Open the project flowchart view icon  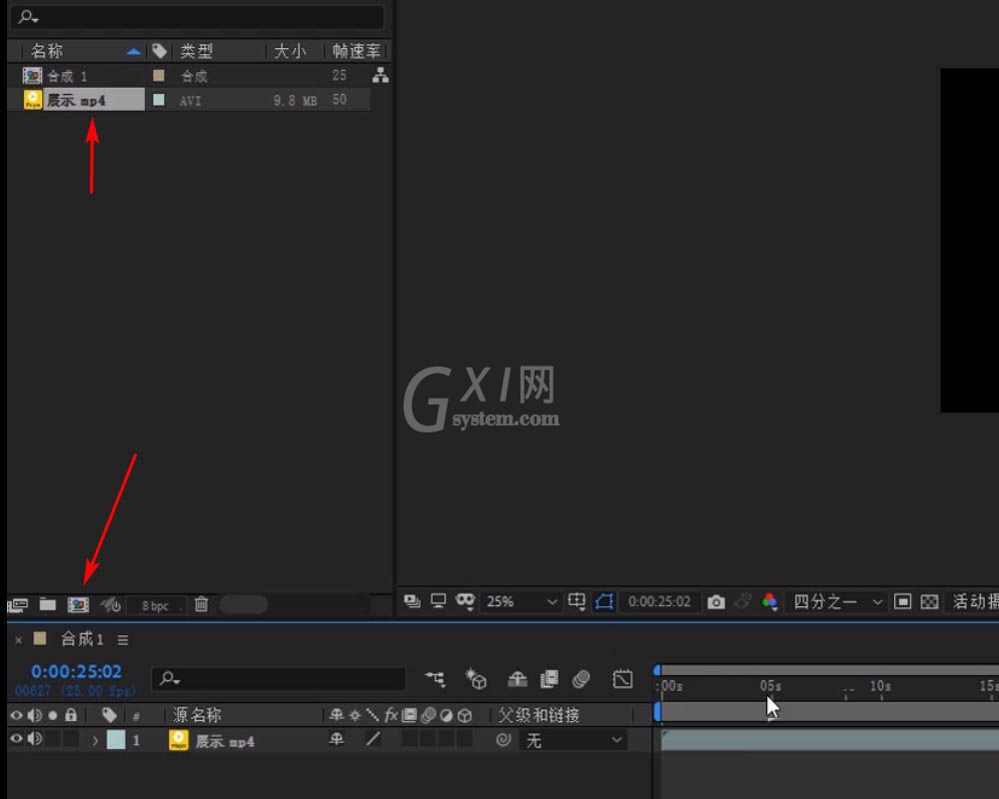(381, 75)
